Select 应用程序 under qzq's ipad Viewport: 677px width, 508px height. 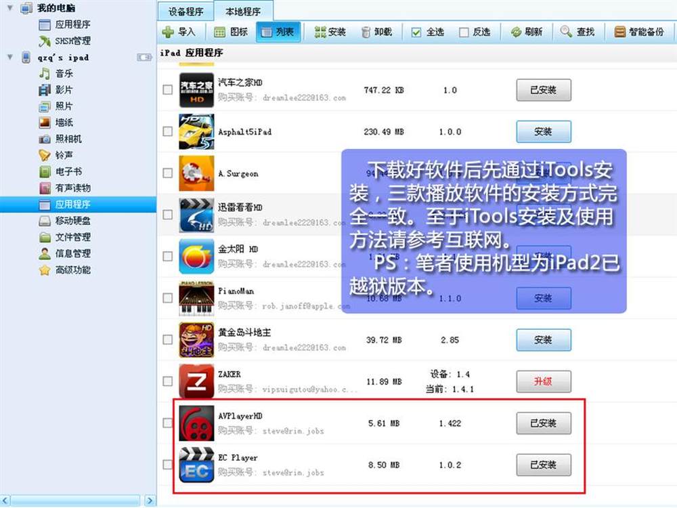pyautogui.click(x=78, y=205)
